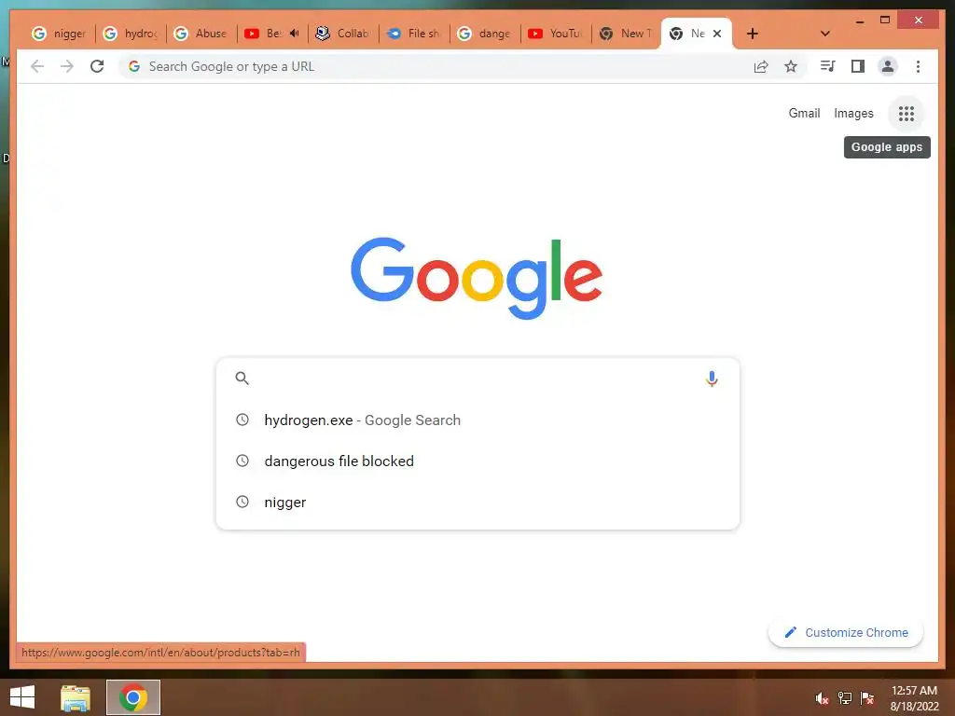Click the share page icon

(761, 66)
